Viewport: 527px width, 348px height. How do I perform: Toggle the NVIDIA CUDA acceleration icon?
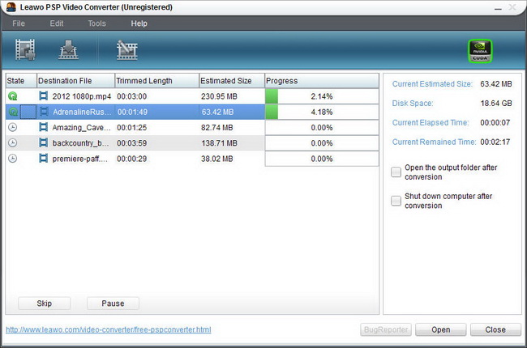pos(480,51)
